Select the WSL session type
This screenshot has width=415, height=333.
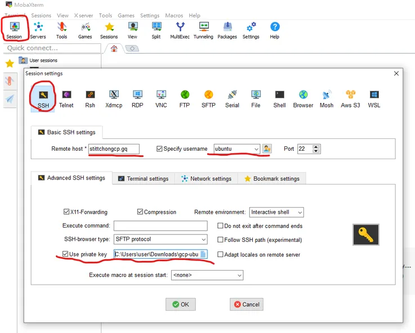point(374,99)
